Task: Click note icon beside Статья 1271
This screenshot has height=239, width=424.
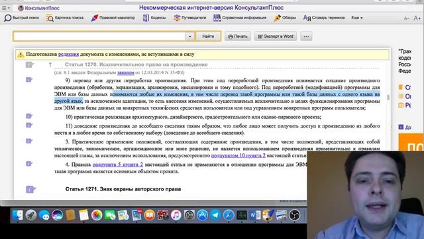Action: (30, 189)
